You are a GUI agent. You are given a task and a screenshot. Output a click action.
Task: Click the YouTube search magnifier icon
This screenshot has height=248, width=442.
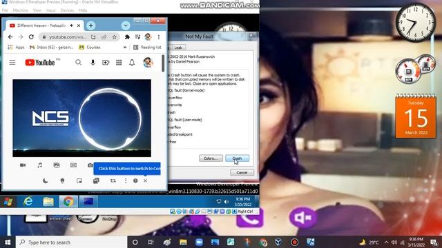click(78, 63)
